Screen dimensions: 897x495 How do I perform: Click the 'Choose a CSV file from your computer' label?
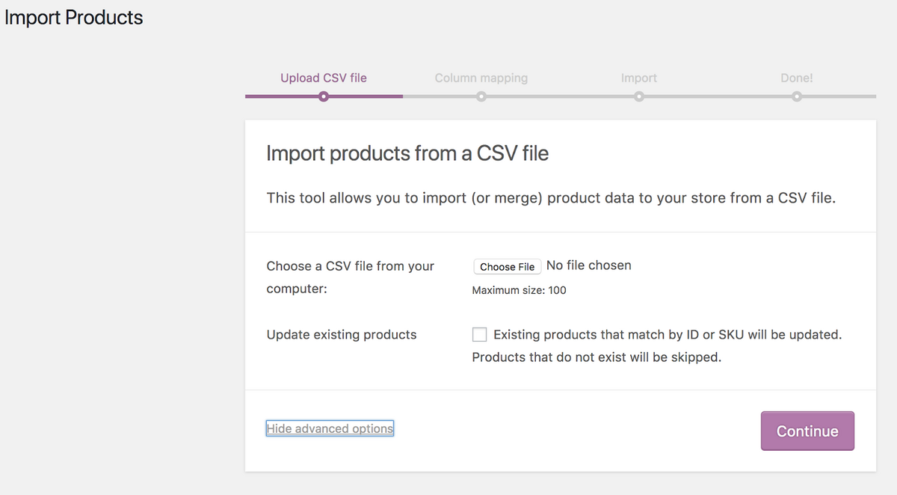tap(351, 277)
